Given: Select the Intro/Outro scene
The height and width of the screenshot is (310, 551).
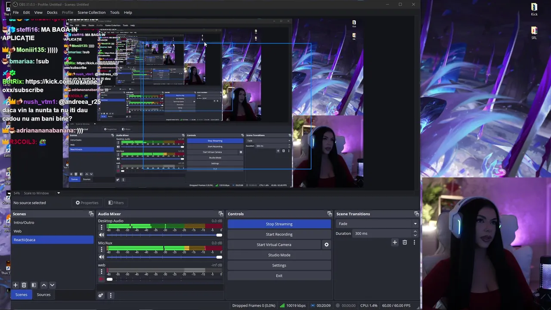Looking at the screenshot, I should pos(52,223).
